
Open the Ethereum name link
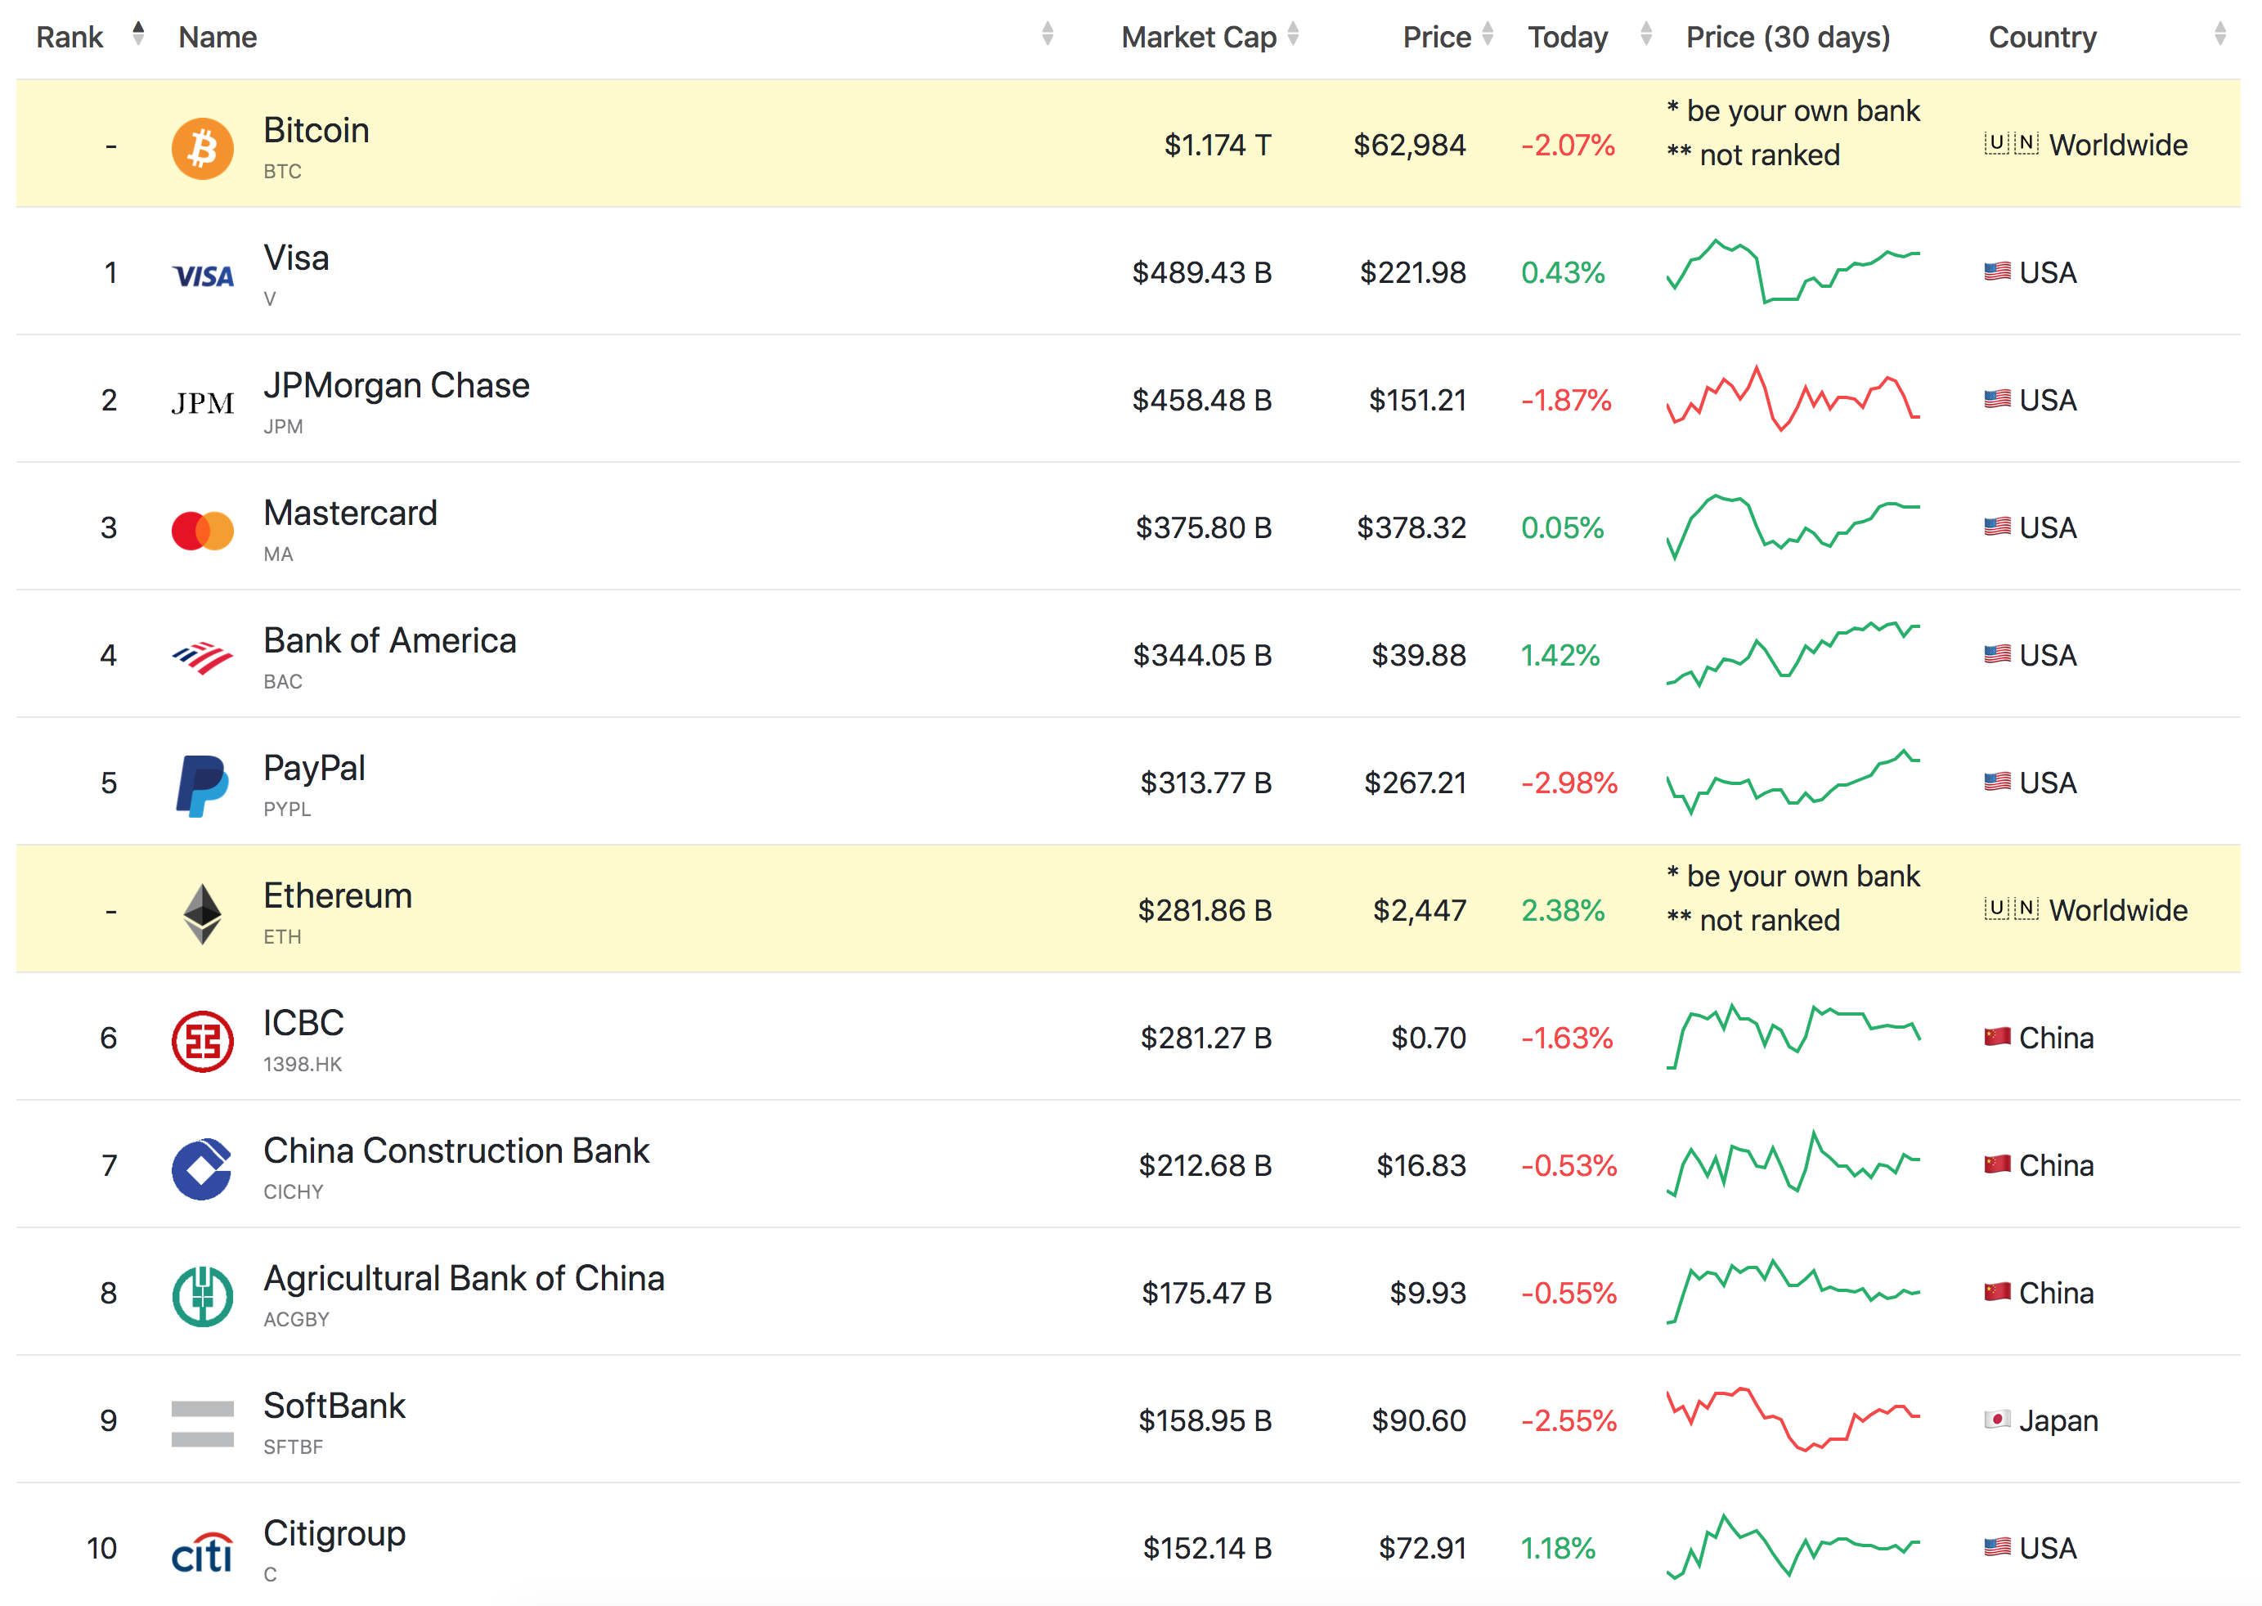[337, 896]
